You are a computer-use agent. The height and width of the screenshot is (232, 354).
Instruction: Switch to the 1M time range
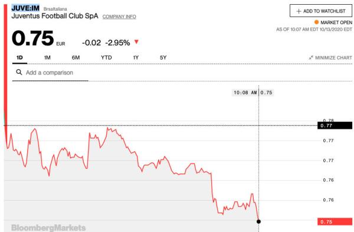47,58
